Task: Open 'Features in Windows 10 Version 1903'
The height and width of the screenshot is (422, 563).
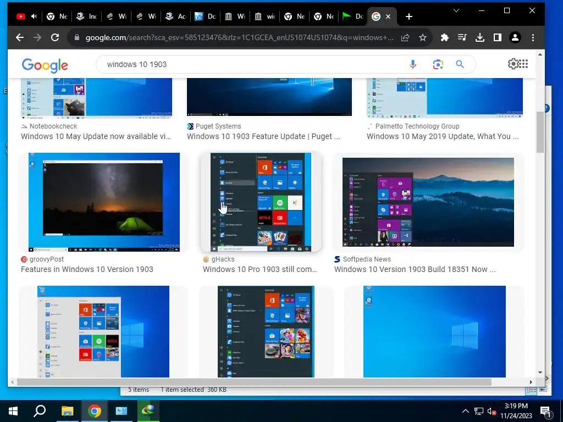Action: pos(87,269)
